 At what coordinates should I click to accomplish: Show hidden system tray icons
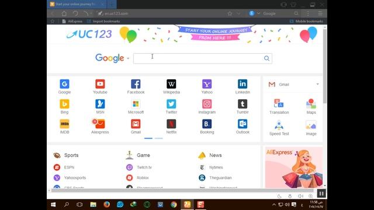point(274,205)
